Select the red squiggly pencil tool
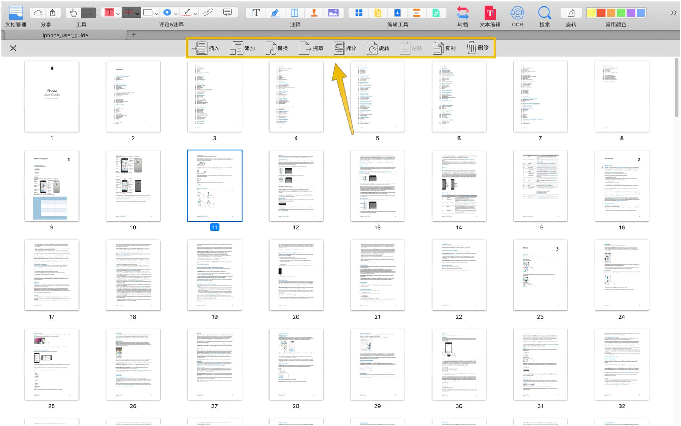 [186, 13]
